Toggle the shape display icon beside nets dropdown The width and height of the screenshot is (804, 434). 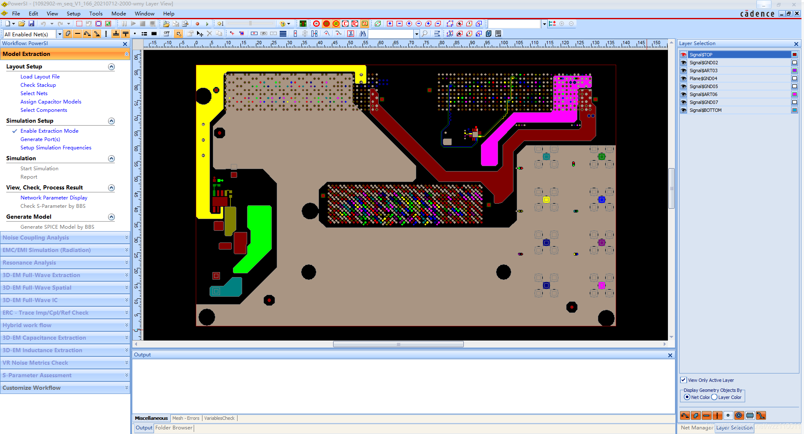click(x=68, y=34)
